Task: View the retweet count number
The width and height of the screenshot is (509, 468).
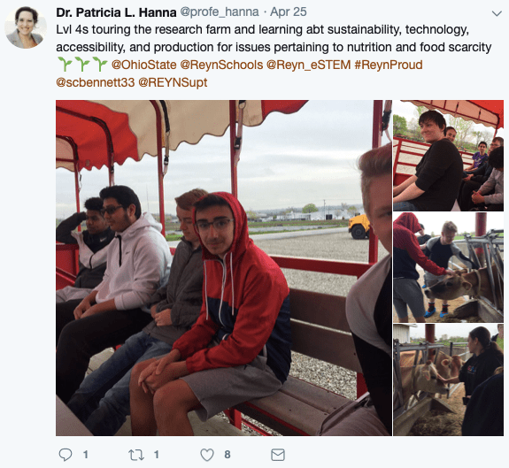Action: click(x=156, y=455)
